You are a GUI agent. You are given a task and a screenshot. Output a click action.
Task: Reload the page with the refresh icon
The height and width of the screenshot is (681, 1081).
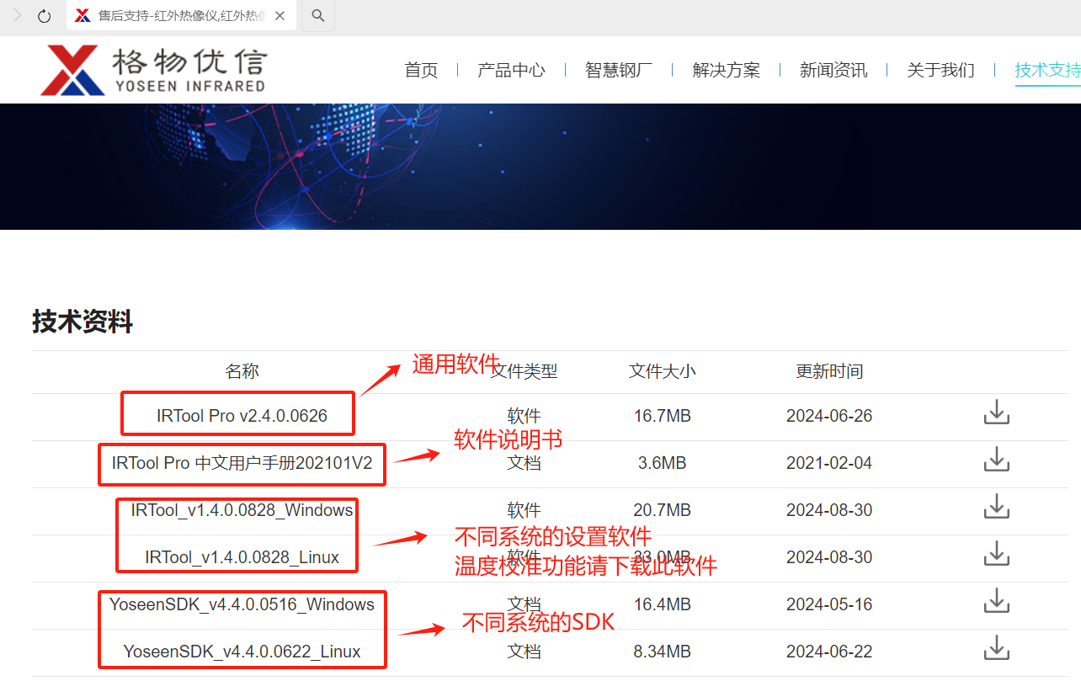[x=45, y=16]
